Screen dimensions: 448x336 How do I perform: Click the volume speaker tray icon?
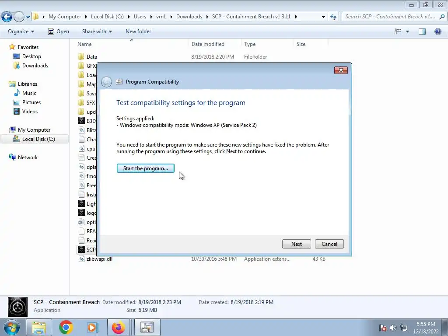tap(393, 328)
